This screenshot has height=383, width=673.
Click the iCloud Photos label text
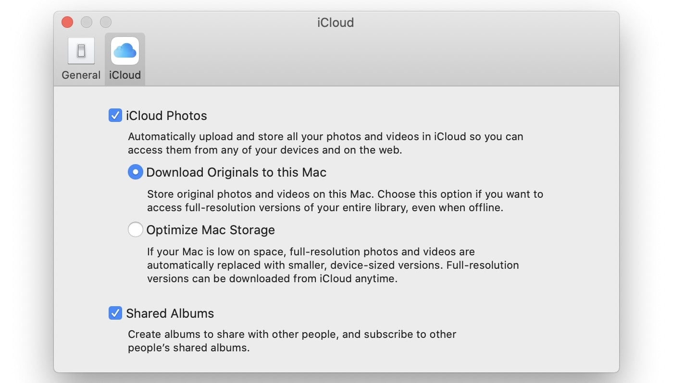coord(166,115)
